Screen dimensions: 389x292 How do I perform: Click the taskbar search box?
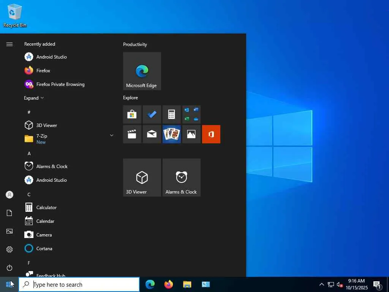click(79, 284)
